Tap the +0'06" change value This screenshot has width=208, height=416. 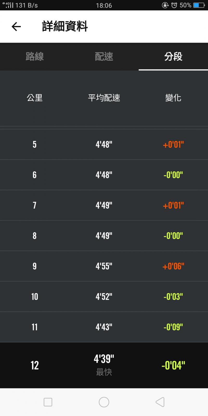[x=173, y=266]
